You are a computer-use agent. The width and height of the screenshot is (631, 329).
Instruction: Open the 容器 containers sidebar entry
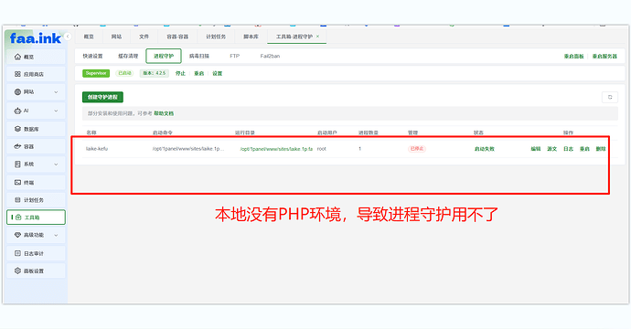(x=36, y=146)
